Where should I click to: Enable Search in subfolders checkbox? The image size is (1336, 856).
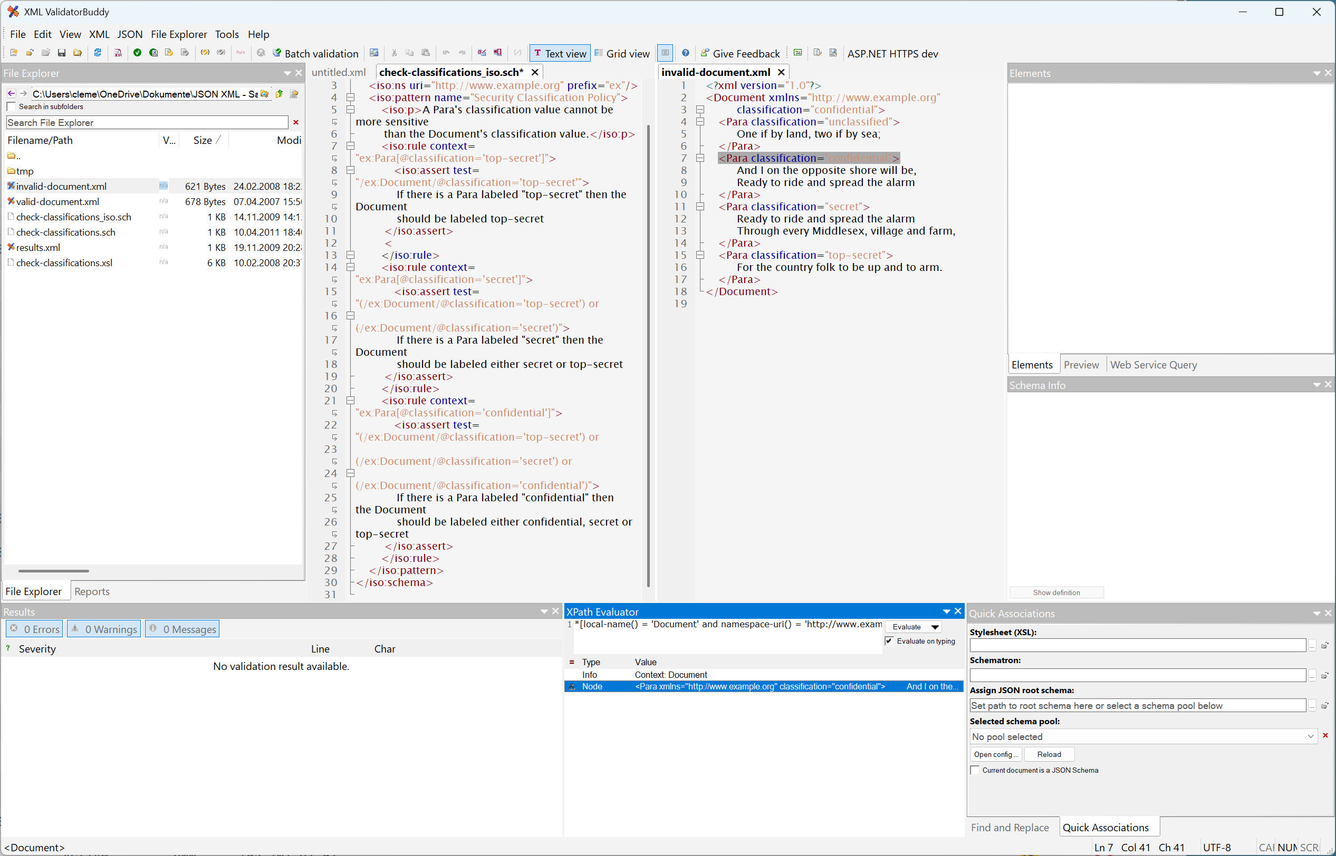[x=11, y=106]
